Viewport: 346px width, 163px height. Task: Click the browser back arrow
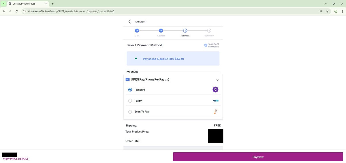tap(4, 11)
